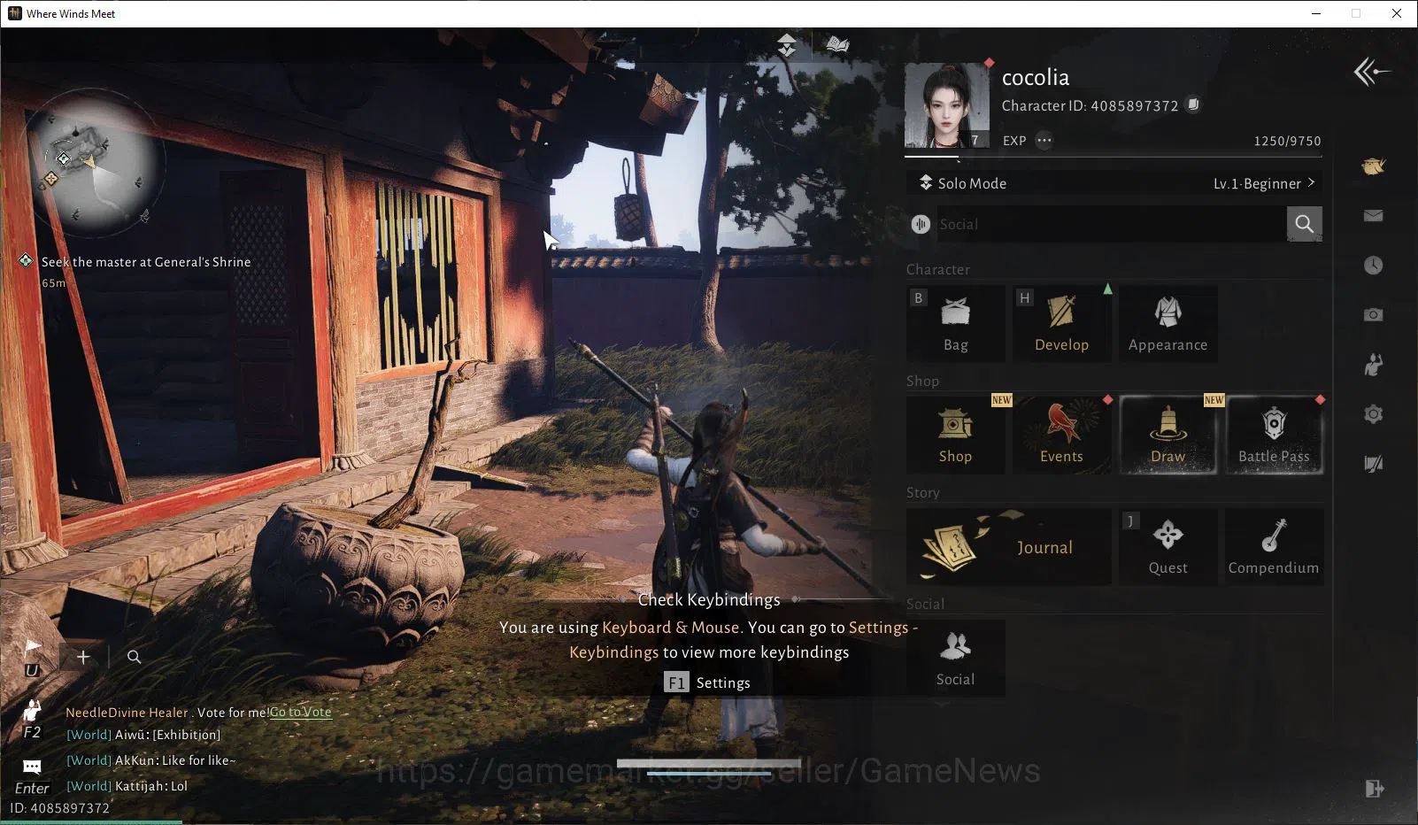Click the exit door icon at bottom right
1418x825 pixels.
(1374, 789)
